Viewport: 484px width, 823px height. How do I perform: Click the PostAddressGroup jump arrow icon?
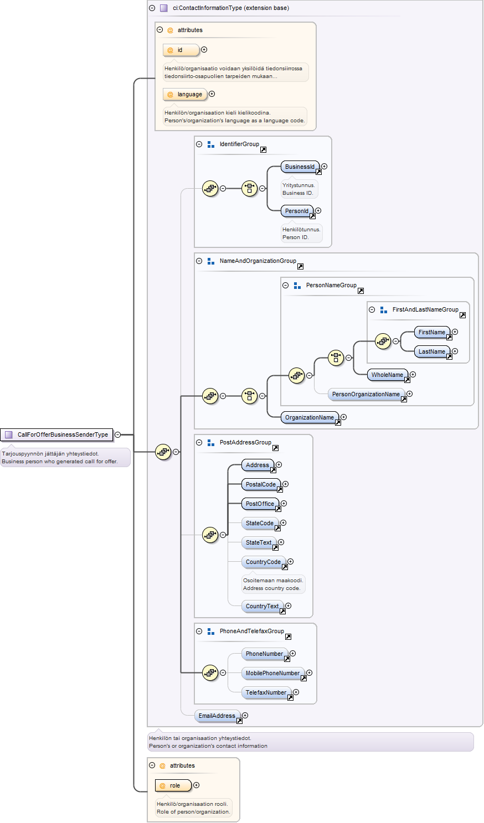tap(275, 448)
